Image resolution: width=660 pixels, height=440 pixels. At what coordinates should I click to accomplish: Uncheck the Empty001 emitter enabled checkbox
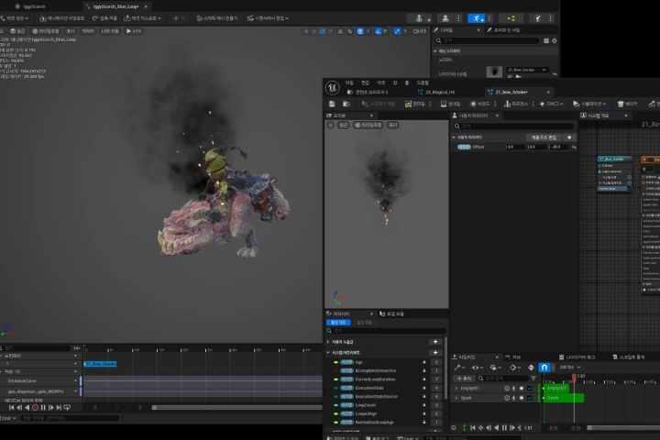pos(530,389)
